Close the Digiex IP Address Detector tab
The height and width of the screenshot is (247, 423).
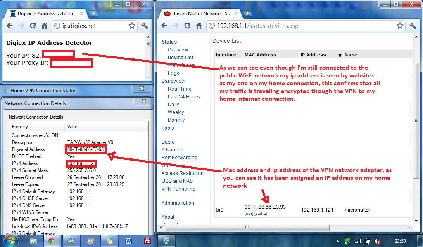coord(81,14)
